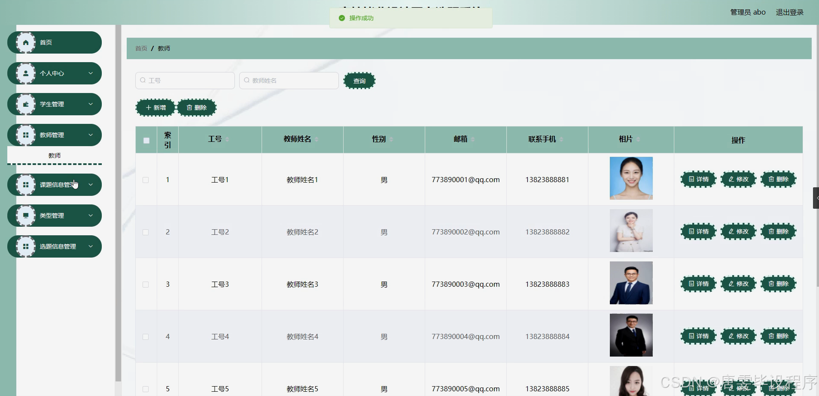Click the bulk 删除 button above table
Image resolution: width=819 pixels, height=396 pixels.
pos(197,108)
